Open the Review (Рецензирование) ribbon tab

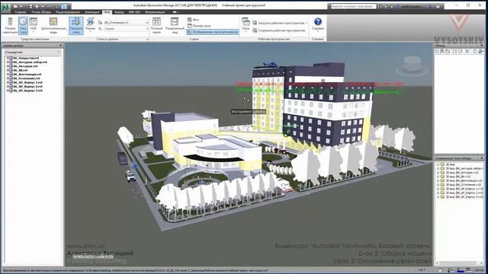click(68, 12)
